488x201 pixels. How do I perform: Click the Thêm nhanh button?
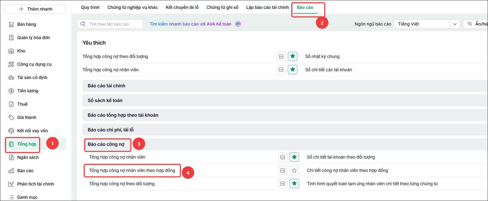click(x=35, y=9)
